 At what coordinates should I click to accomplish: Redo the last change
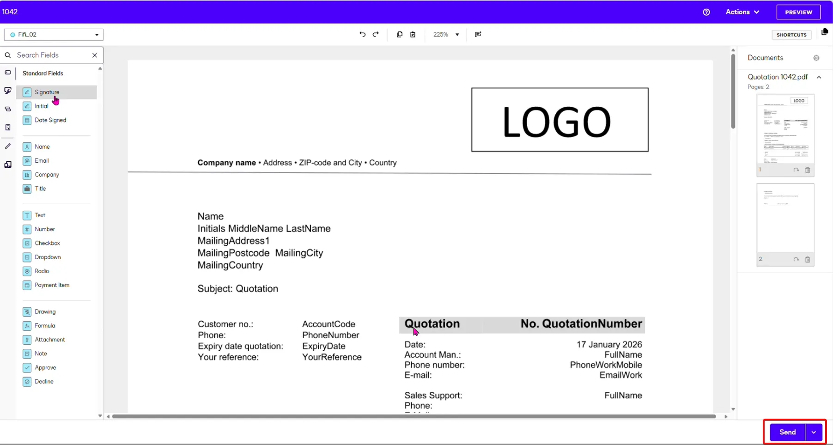(376, 34)
